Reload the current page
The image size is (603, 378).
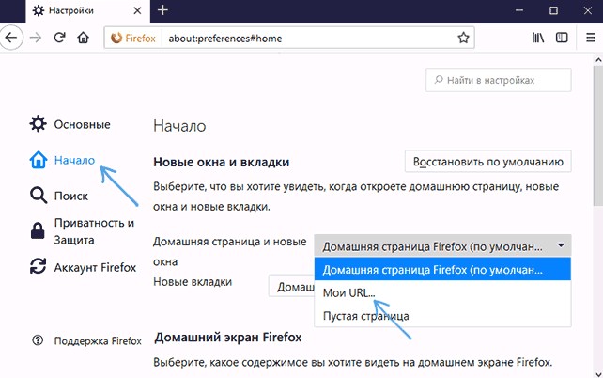(x=59, y=38)
